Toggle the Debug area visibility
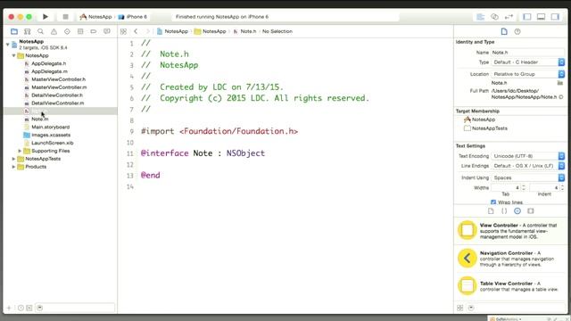 point(542,17)
